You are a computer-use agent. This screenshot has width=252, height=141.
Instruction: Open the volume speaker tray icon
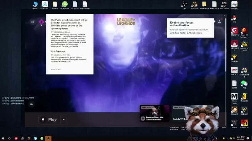click(x=234, y=138)
